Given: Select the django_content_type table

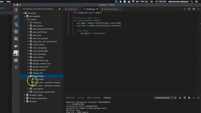Looking at the screenshot, I should tap(41, 63).
